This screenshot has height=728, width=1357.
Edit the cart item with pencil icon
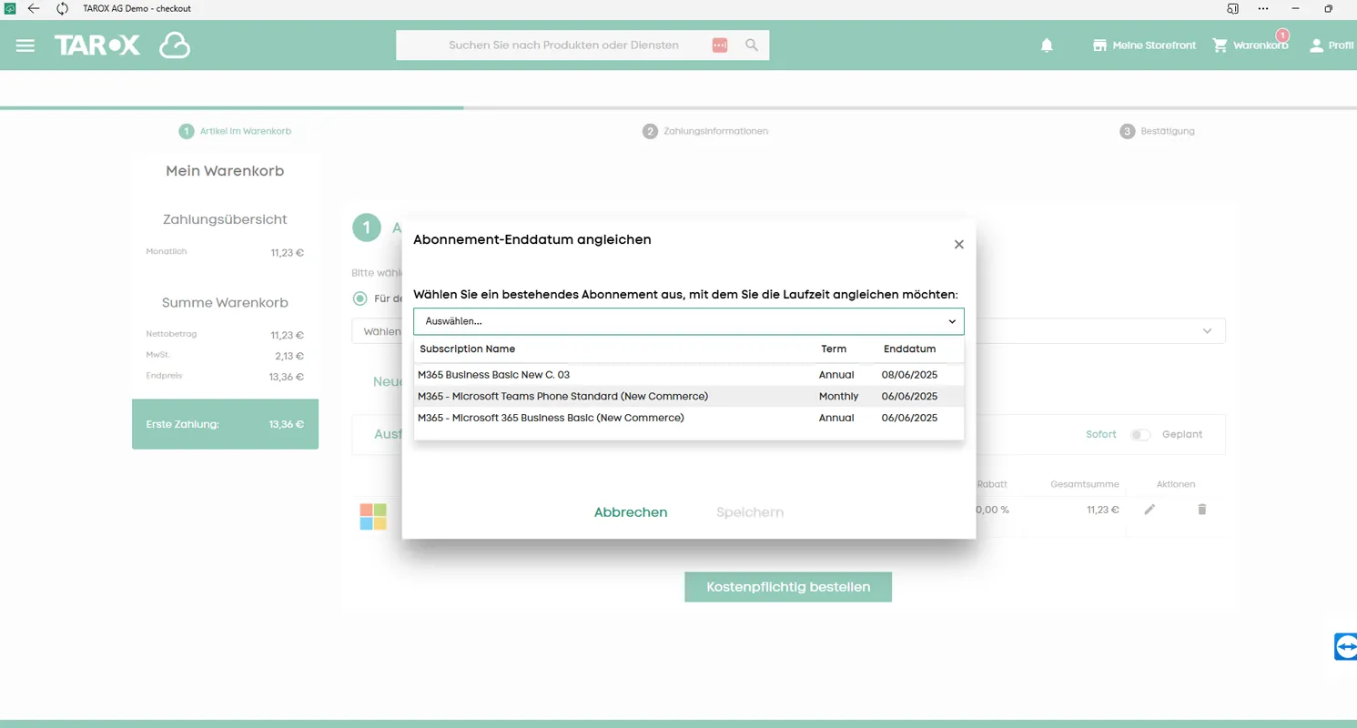[x=1149, y=510]
